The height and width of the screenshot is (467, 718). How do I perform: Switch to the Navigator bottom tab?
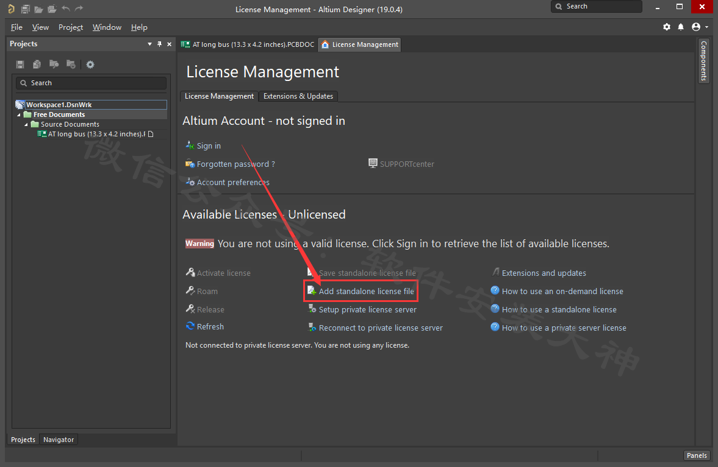click(58, 440)
